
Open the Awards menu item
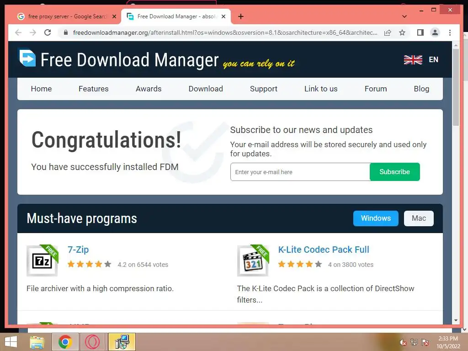149,89
